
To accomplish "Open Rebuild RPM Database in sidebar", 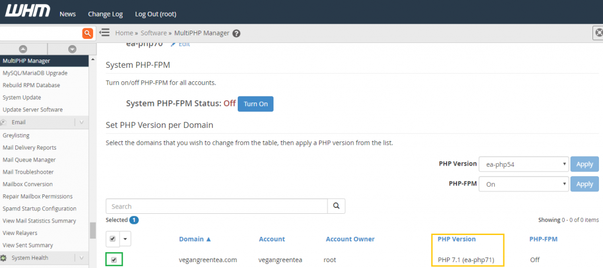I will (x=31, y=85).
